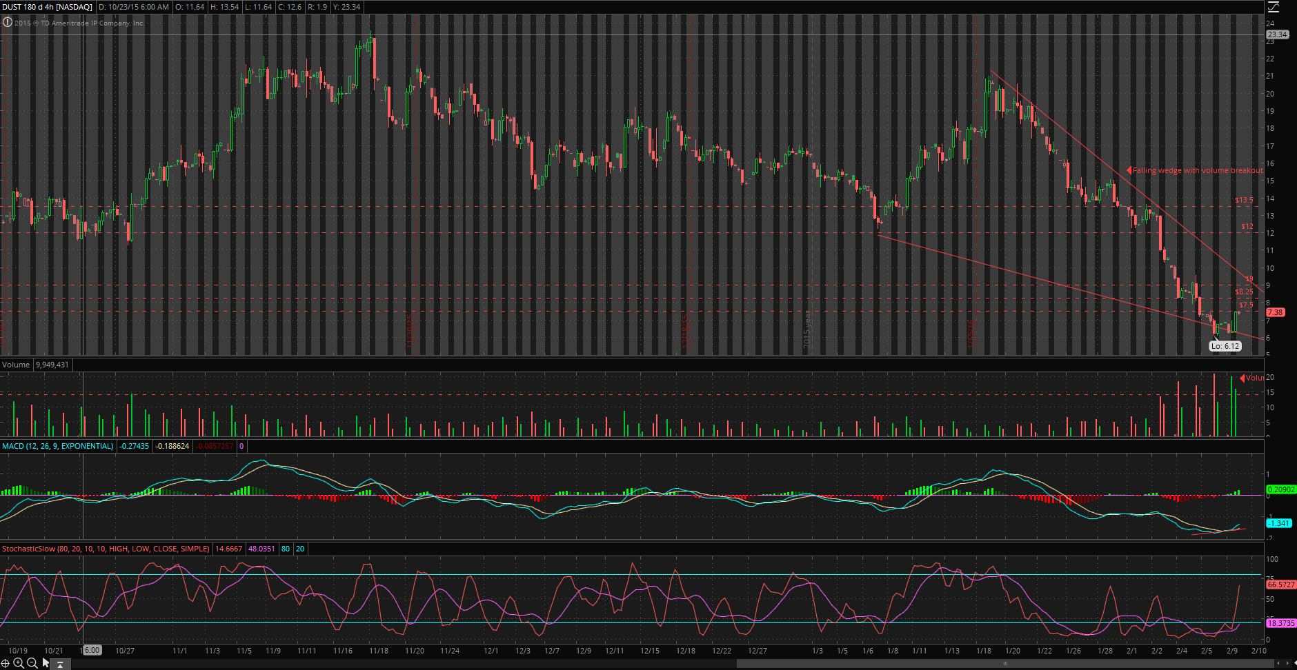Screen dimensions: 1297x670
Task: Click the StochasticSlow 14.6667 readout
Action: (228, 549)
